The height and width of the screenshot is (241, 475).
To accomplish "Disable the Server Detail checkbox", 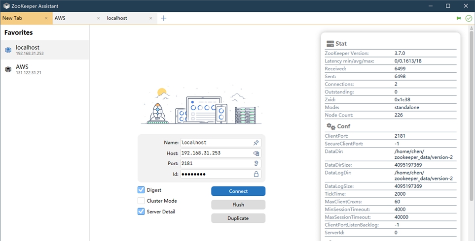I will pyautogui.click(x=141, y=211).
